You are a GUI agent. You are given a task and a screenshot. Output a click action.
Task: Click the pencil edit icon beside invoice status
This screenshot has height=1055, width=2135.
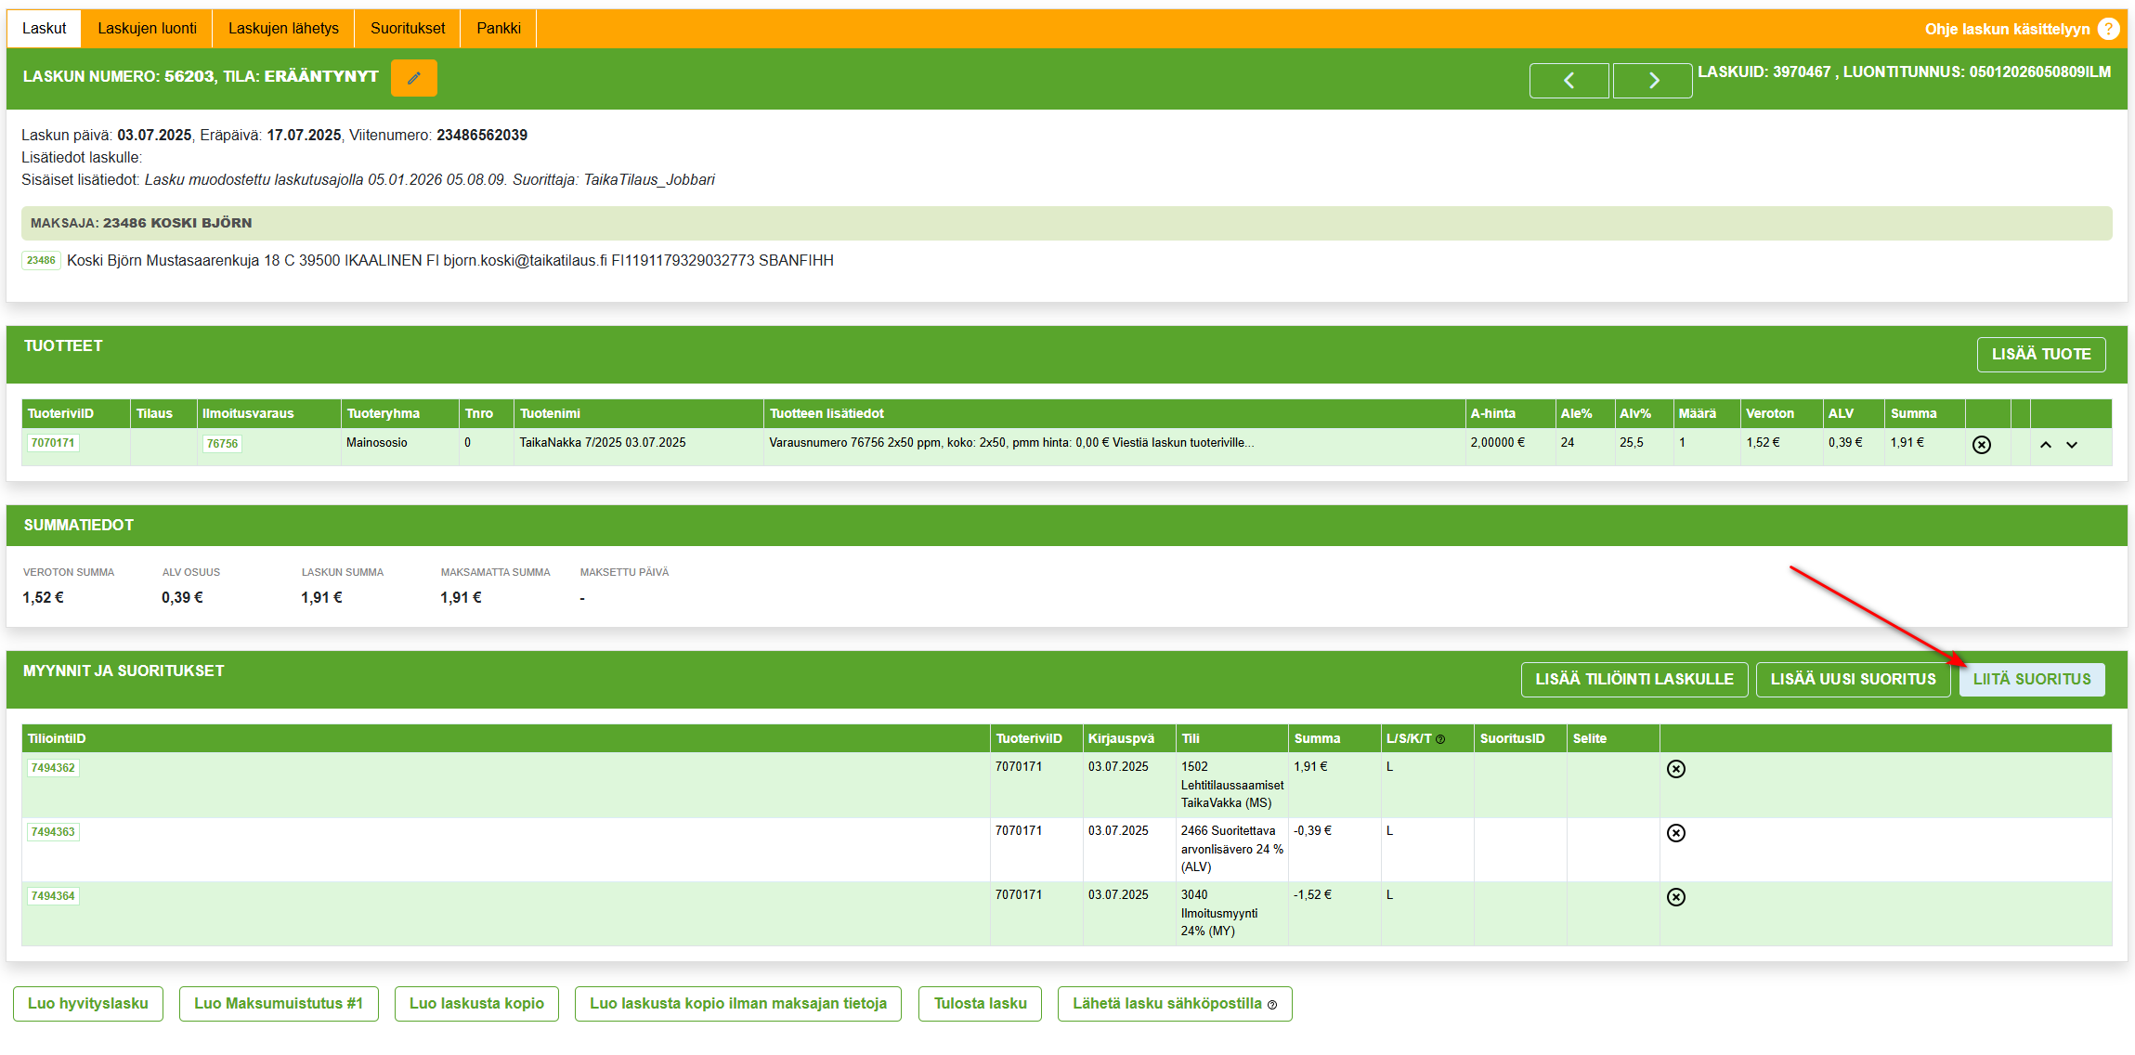tap(413, 78)
